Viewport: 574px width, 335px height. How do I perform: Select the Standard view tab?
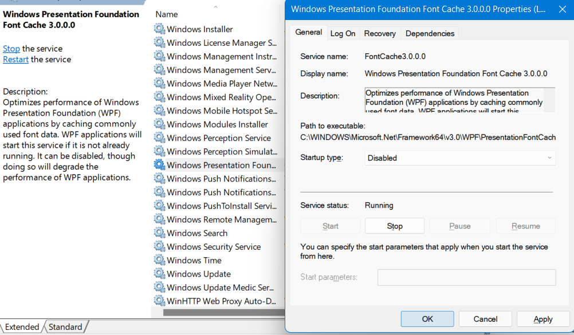click(65, 327)
